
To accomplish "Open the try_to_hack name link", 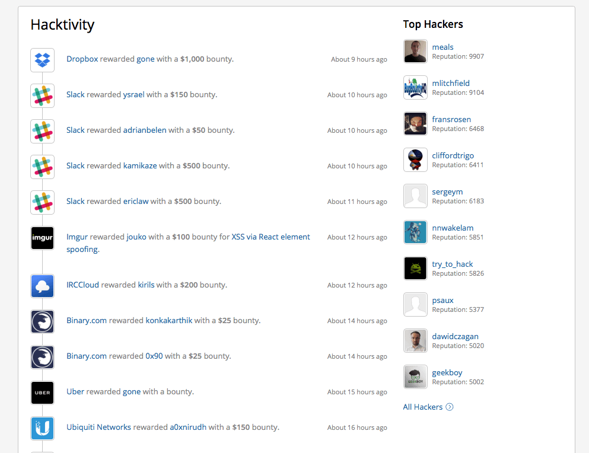I will tap(452, 264).
